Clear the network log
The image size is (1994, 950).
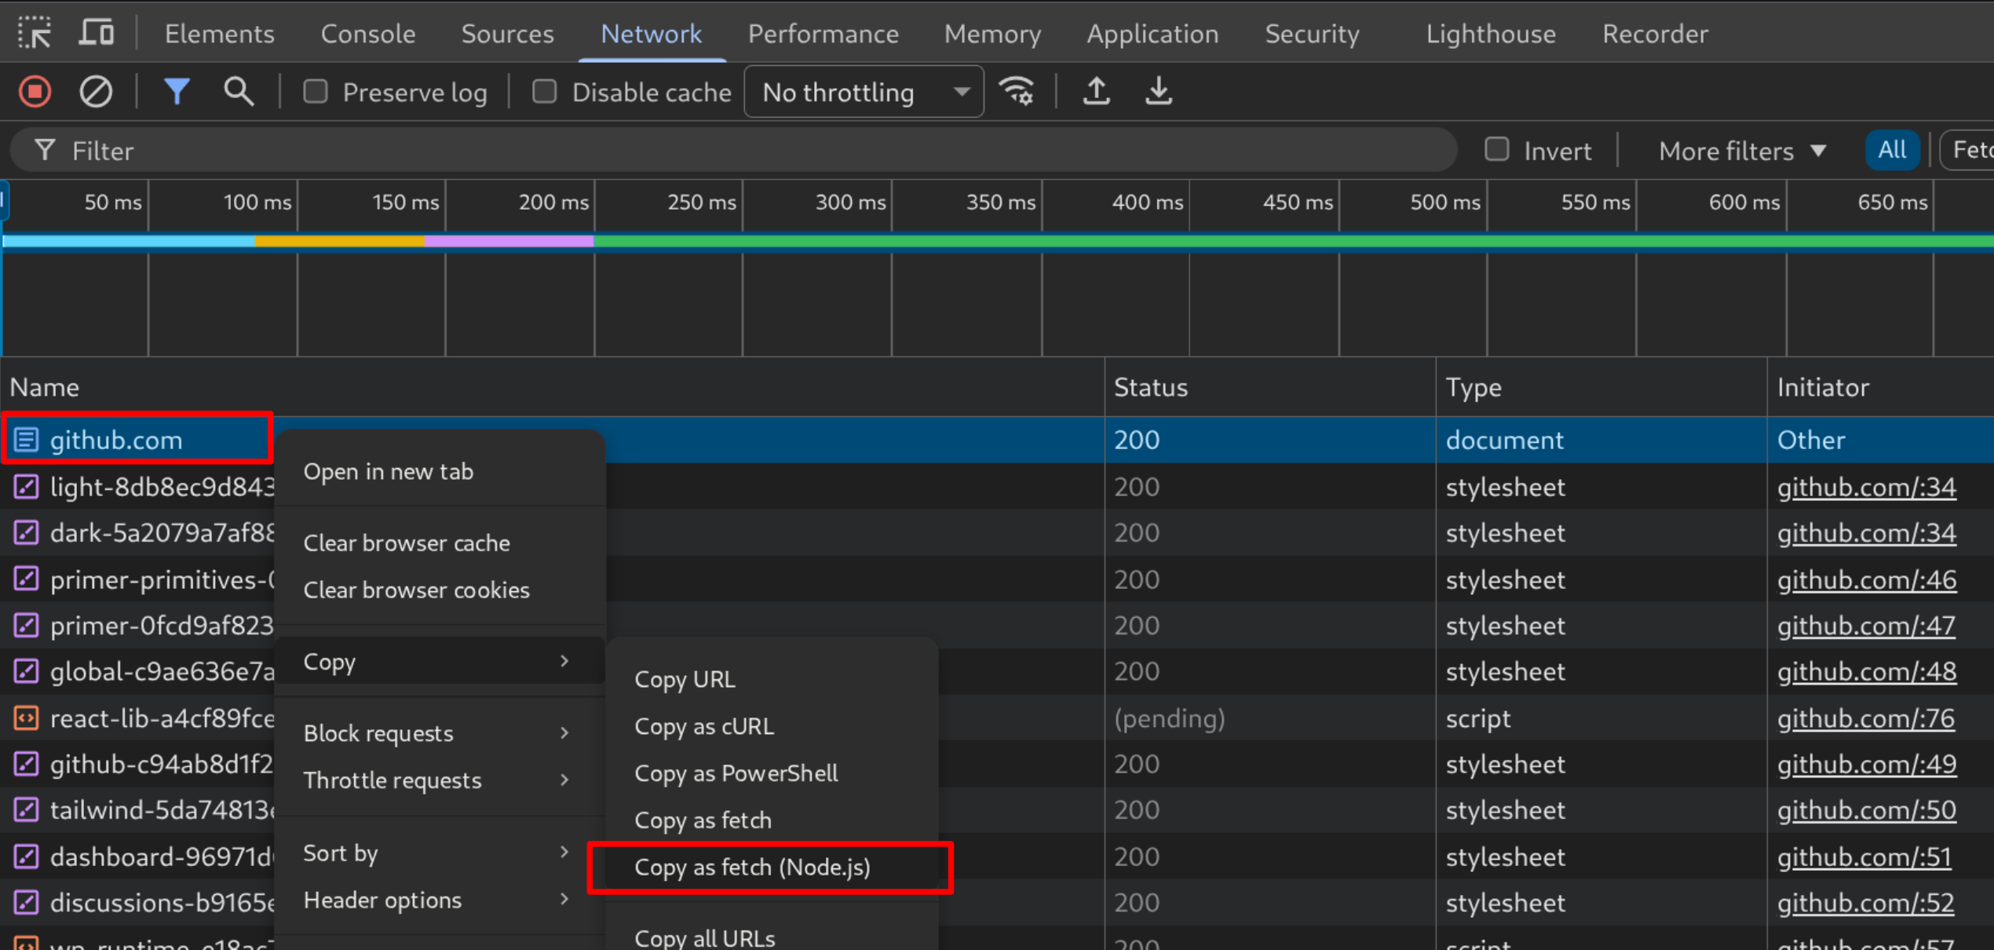pyautogui.click(x=96, y=92)
